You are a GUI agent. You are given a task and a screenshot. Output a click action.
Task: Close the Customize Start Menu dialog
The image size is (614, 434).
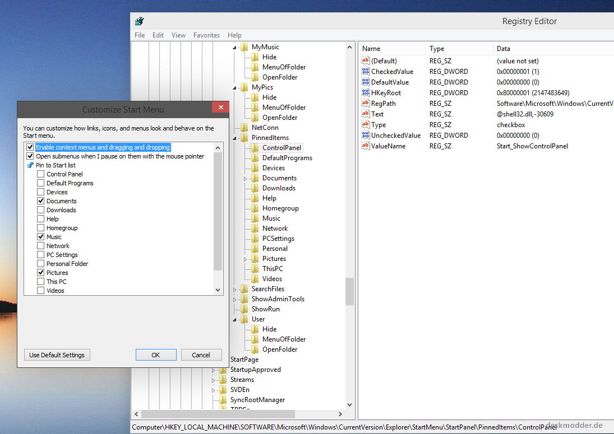tap(220, 107)
